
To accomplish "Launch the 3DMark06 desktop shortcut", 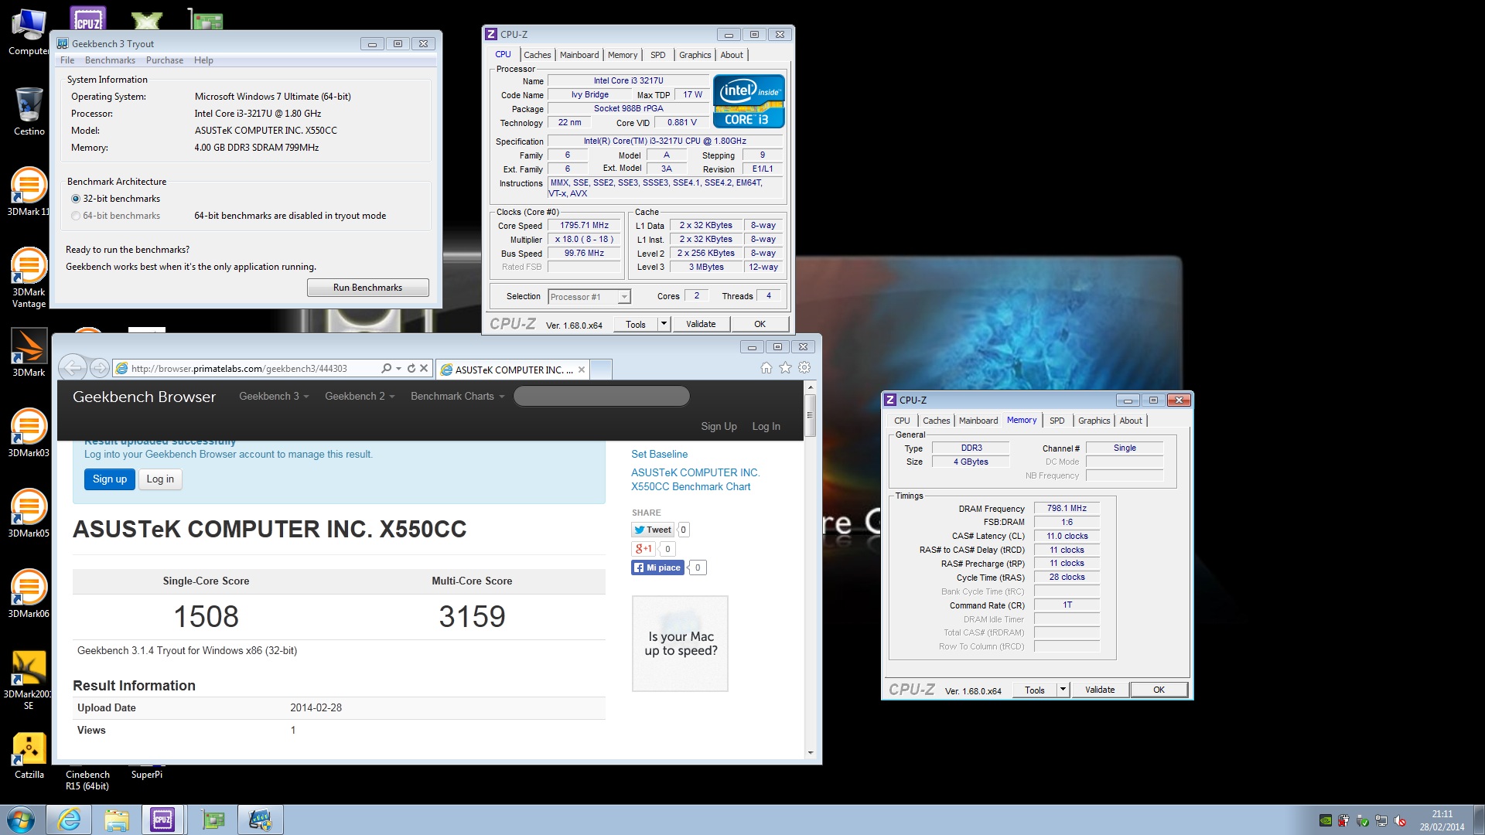I will click(x=29, y=594).
